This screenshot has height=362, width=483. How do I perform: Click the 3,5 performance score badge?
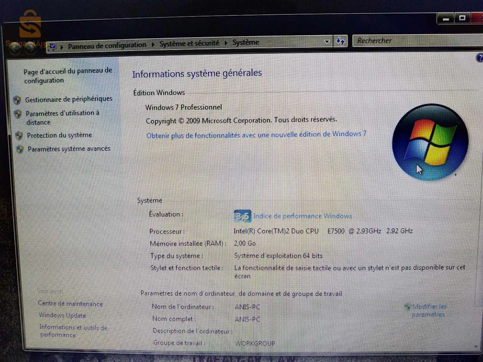click(x=242, y=216)
